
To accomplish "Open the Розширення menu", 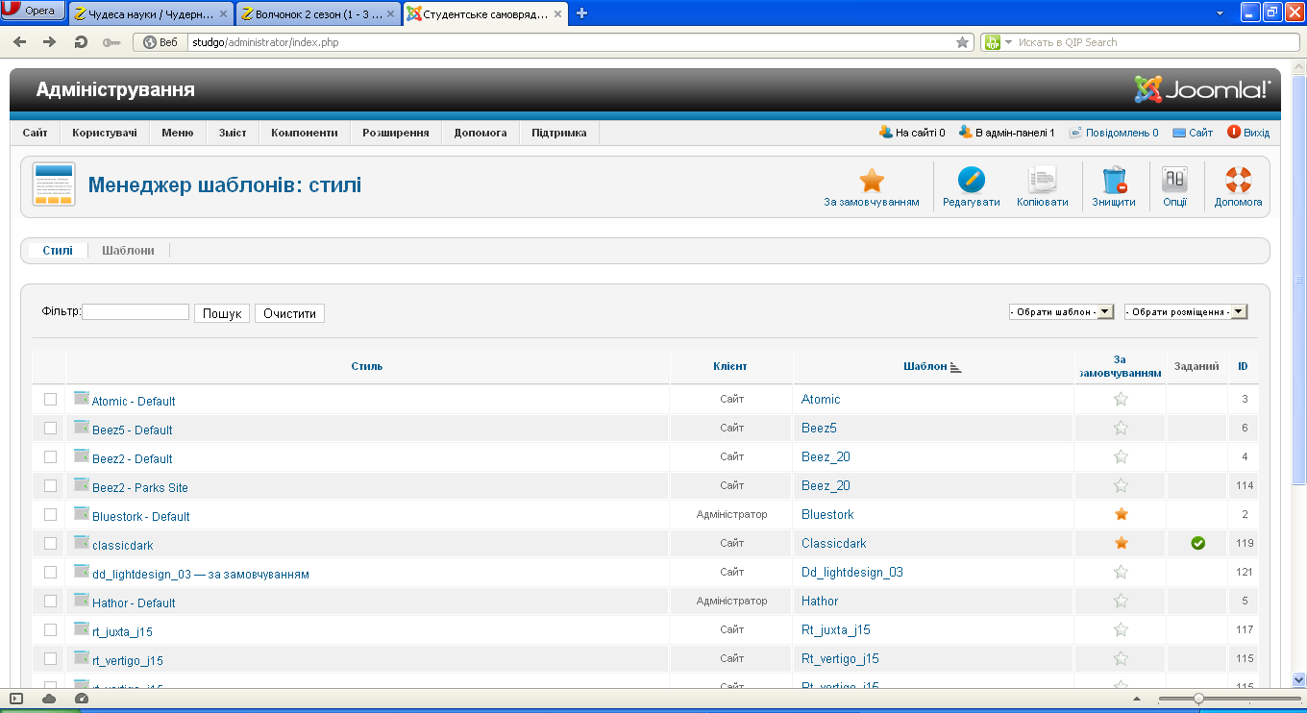I will tap(395, 133).
